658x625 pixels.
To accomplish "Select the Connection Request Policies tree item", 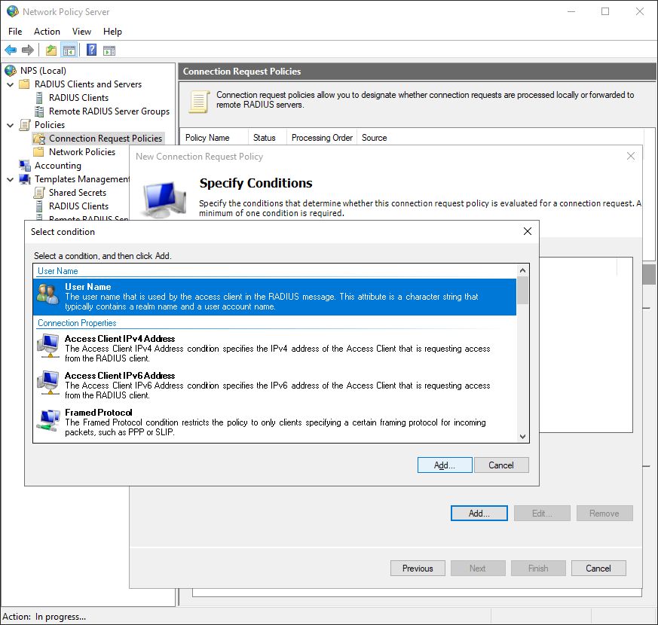I will (106, 139).
